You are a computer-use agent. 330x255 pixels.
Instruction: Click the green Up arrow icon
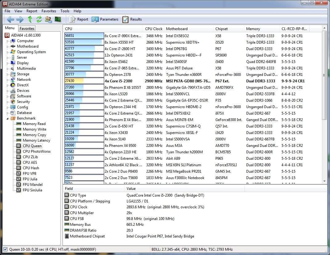[30, 19]
